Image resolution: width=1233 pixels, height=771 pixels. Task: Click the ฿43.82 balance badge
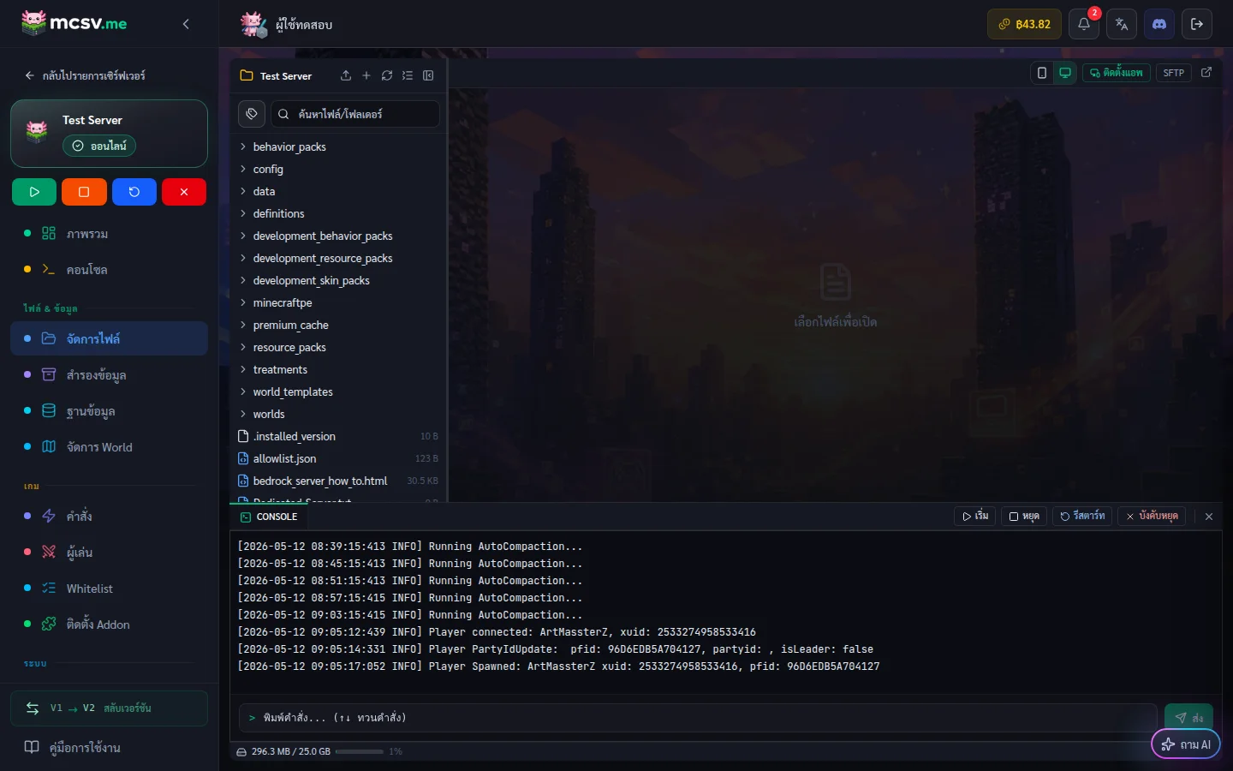coord(1024,24)
